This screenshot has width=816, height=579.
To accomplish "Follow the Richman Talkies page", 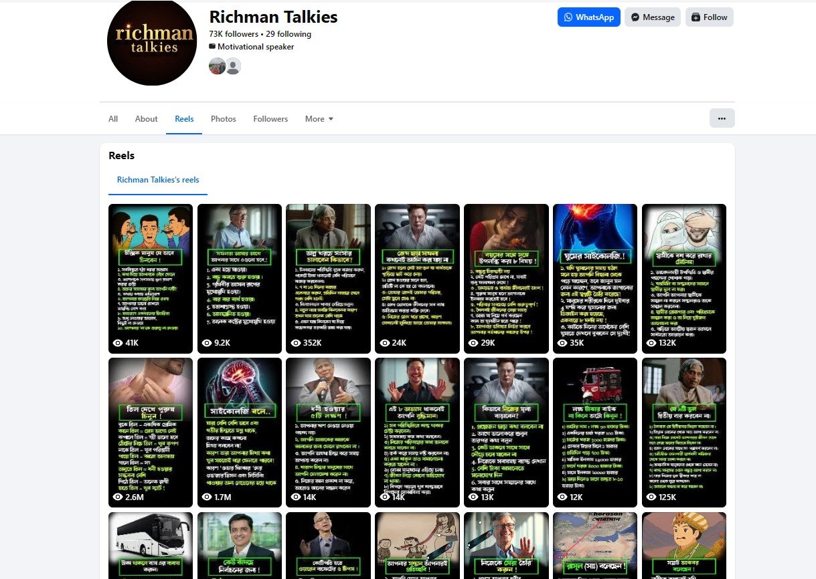I will (x=710, y=17).
